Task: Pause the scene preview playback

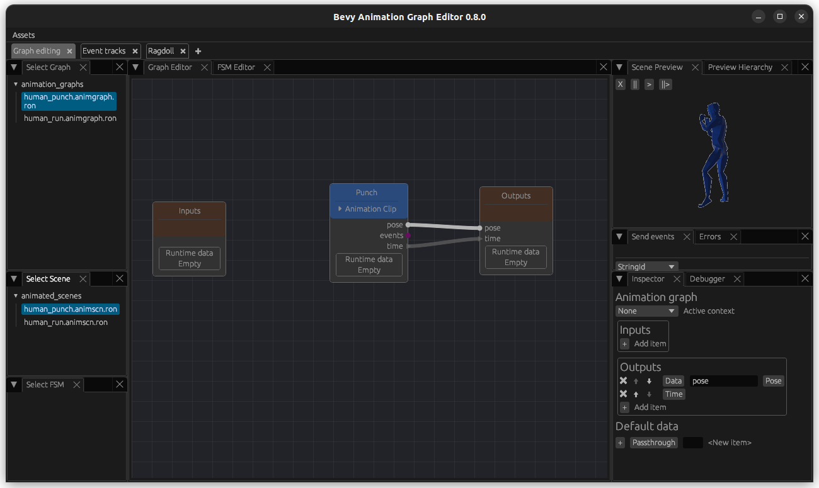Action: [x=634, y=84]
